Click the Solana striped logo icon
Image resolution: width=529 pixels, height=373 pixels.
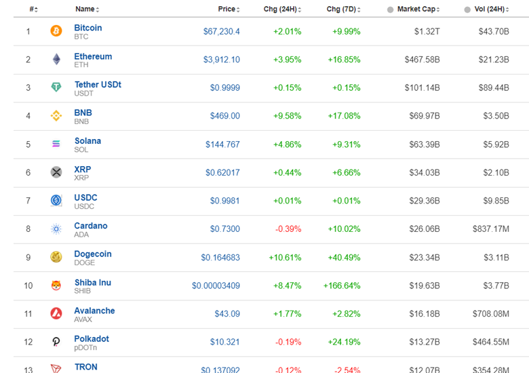56,144
